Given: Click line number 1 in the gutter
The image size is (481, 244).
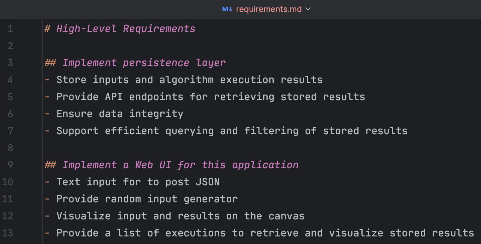Looking at the screenshot, I should (x=10, y=29).
